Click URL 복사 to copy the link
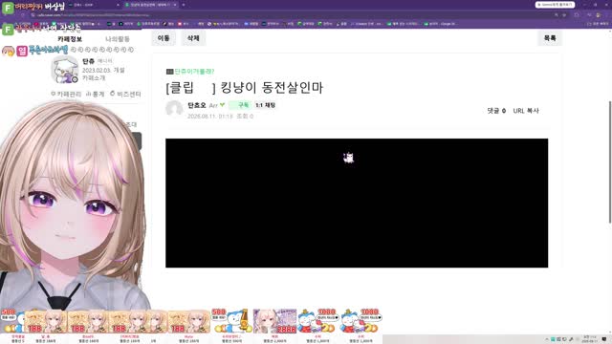Image resolution: width=612 pixels, height=344 pixels. click(526, 111)
